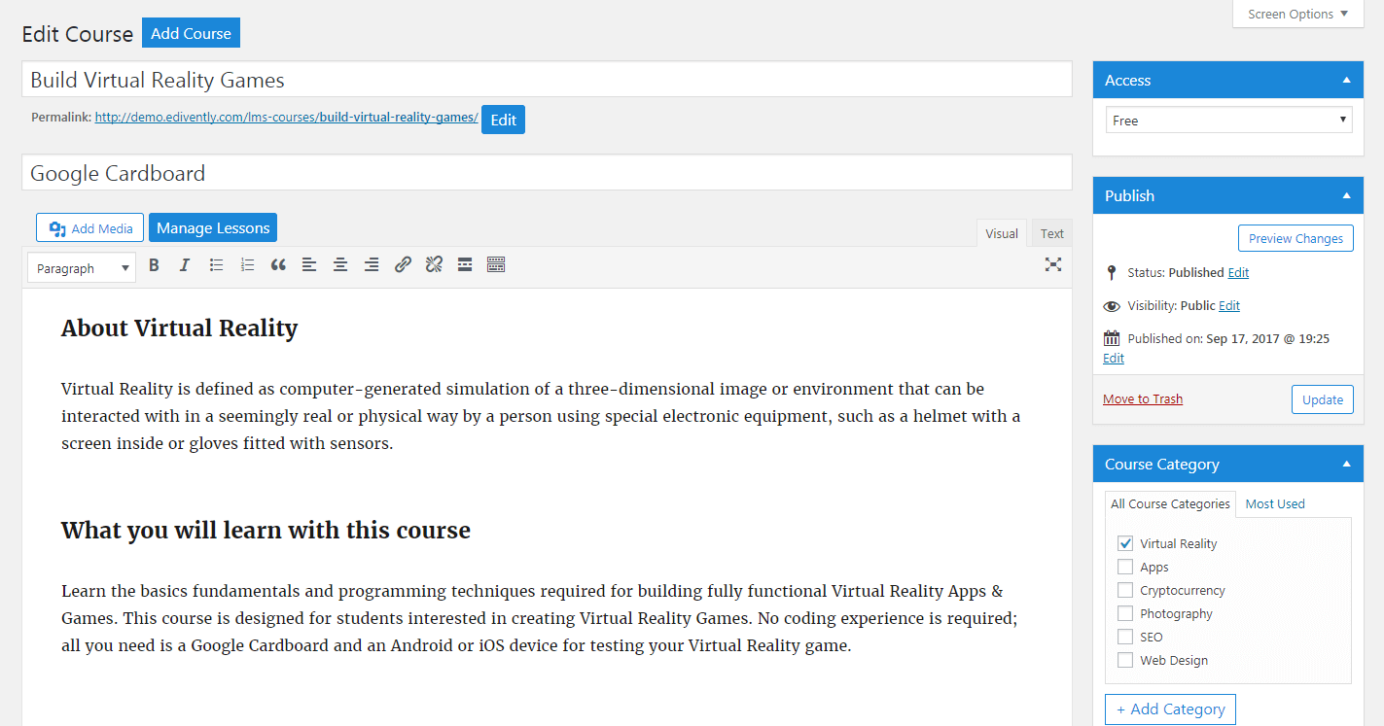Apply italic formatting

coord(185,264)
